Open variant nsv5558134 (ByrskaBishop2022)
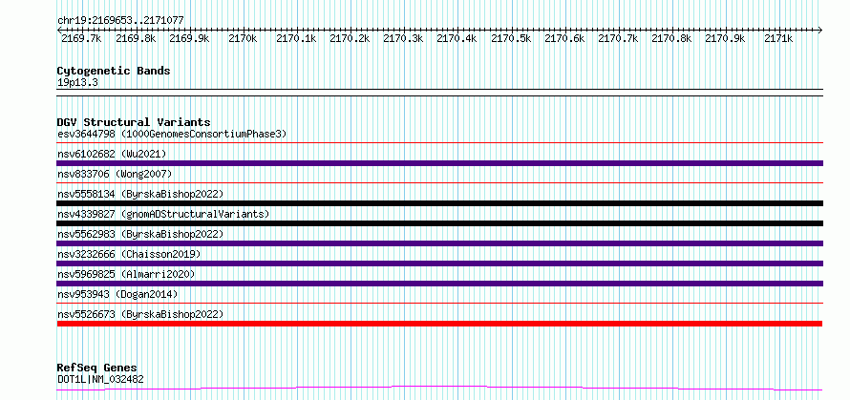Image resolution: width=850 pixels, height=400 pixels. (x=140, y=194)
